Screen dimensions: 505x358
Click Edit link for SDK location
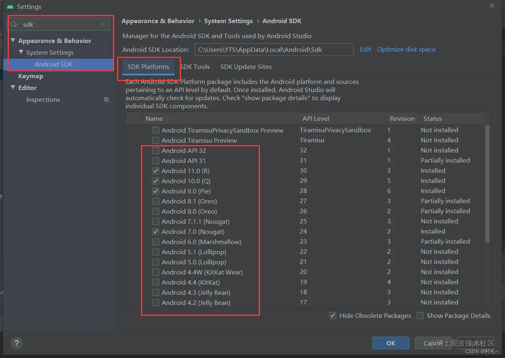pos(365,49)
